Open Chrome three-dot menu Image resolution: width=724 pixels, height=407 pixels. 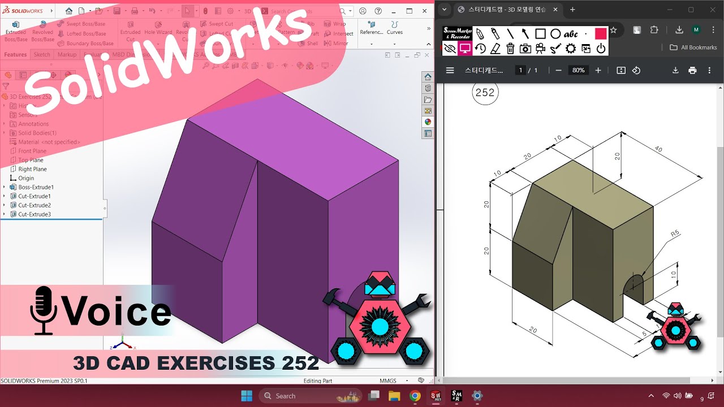point(713,30)
